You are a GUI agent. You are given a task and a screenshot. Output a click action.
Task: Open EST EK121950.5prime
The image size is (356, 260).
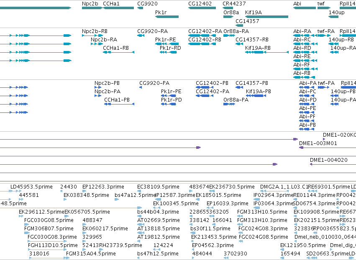[303, 245]
